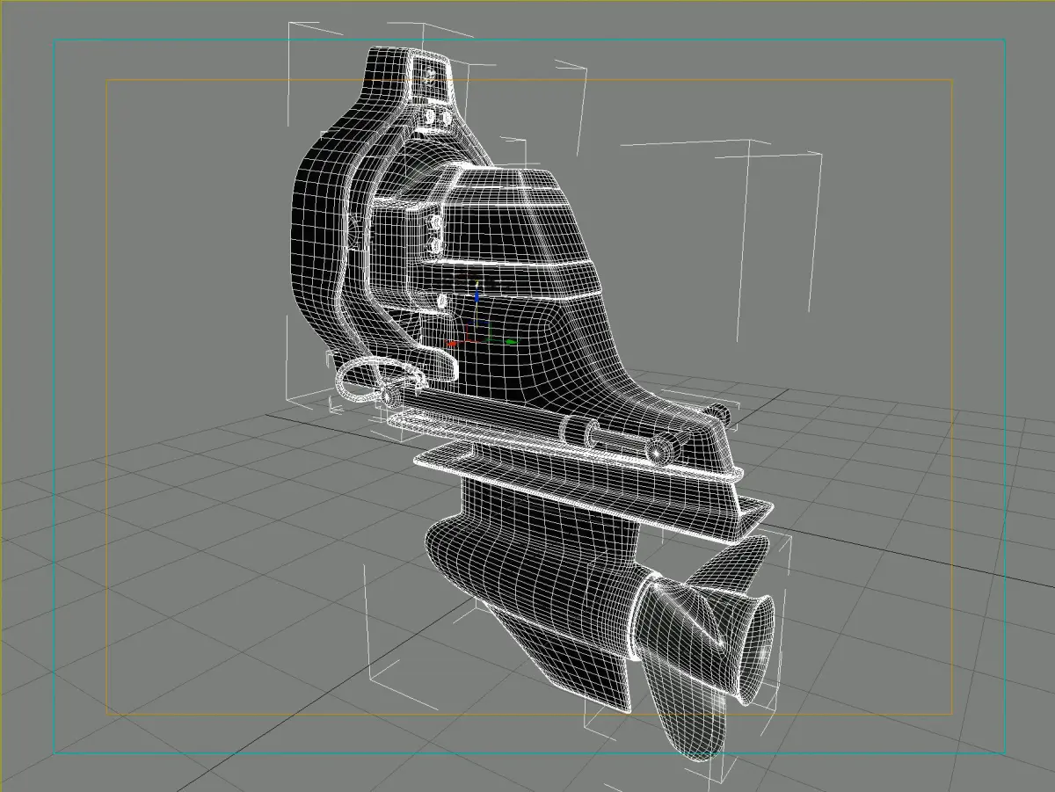Select the hydraulic trim cylinder mesh

point(527,424)
